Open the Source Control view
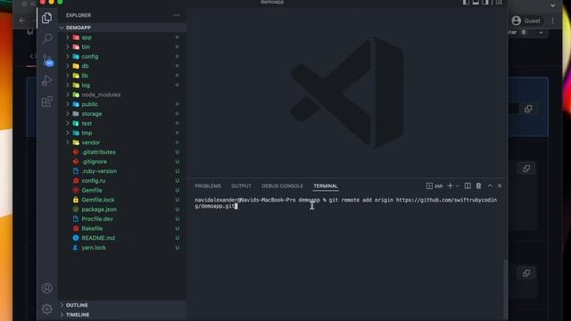This screenshot has width=571, height=321. [x=47, y=60]
